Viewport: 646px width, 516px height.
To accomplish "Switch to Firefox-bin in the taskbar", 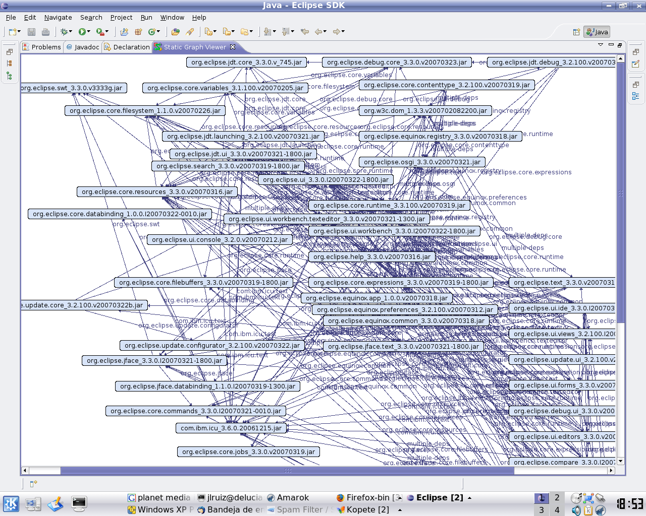I will click(x=368, y=497).
